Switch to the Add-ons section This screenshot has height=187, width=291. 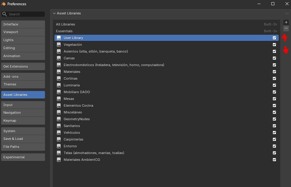[23, 77]
